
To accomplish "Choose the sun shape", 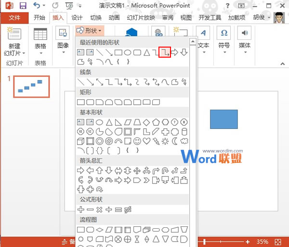I will 165,141.
